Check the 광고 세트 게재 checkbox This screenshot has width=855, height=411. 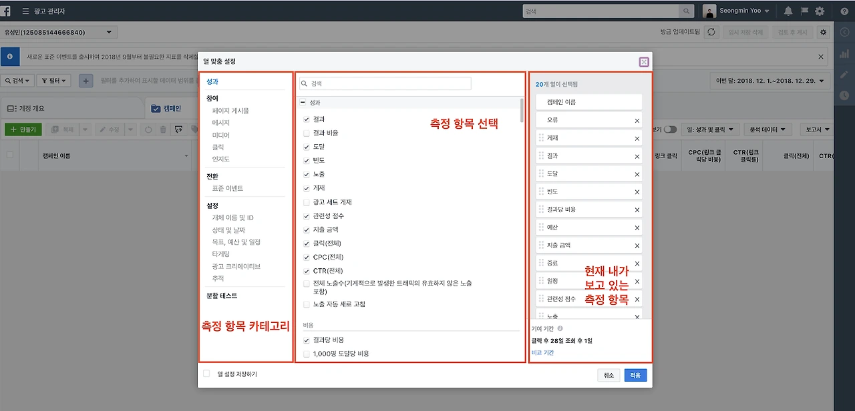pyautogui.click(x=307, y=202)
